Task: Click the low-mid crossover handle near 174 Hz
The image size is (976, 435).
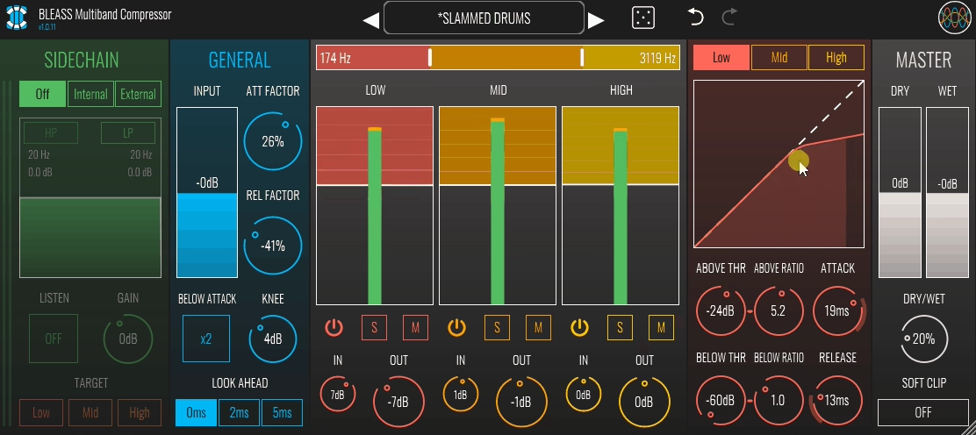Action: (x=429, y=58)
